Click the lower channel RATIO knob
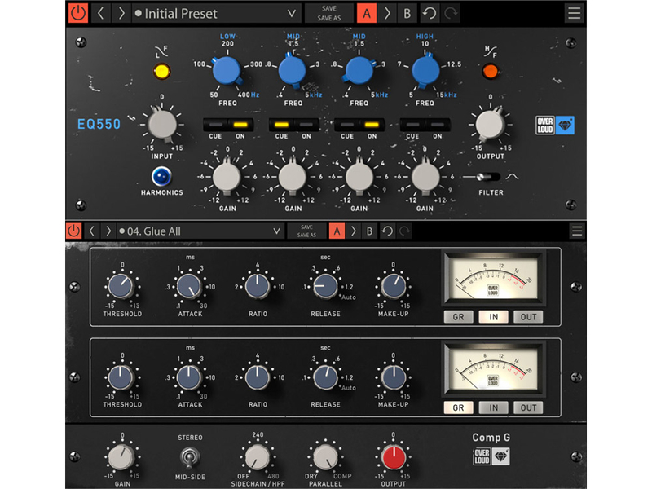 [258, 377]
